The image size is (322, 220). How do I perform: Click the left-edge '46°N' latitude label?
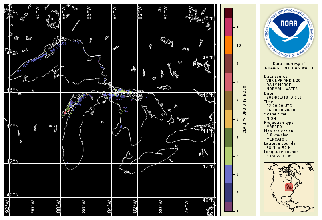[12, 90]
